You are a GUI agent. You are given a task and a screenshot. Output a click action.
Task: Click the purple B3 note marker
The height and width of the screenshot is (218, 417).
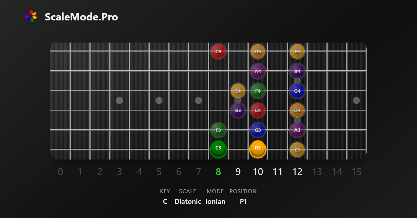pos(238,110)
